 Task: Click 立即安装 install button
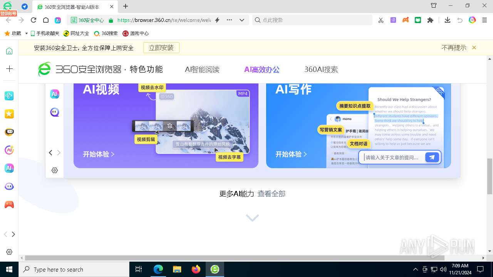tap(161, 48)
